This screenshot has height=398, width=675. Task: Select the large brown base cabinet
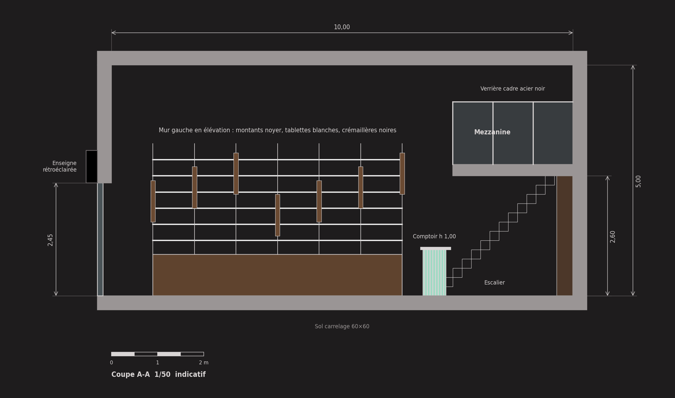click(x=277, y=275)
